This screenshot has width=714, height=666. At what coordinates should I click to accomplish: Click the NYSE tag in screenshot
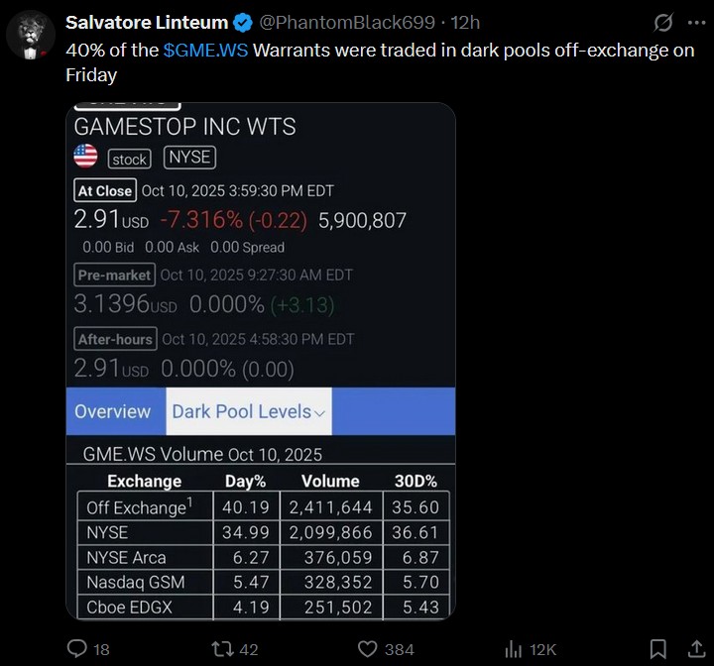point(189,158)
